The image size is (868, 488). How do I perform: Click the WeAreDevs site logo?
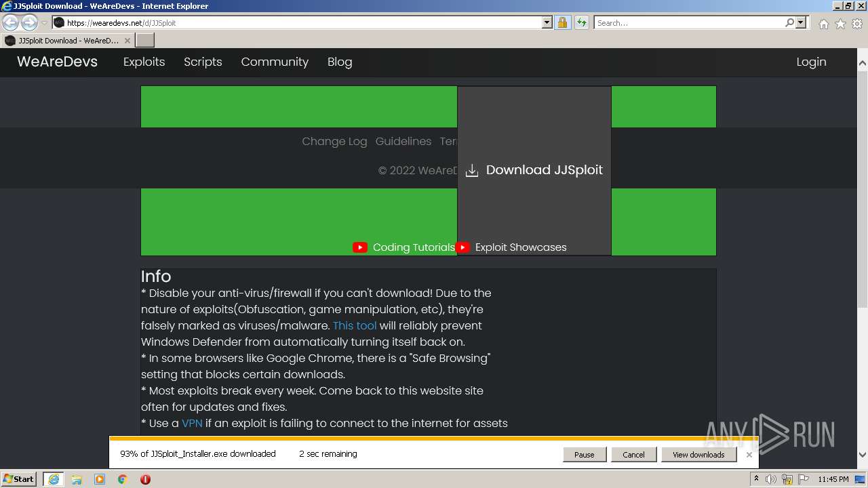[57, 62]
